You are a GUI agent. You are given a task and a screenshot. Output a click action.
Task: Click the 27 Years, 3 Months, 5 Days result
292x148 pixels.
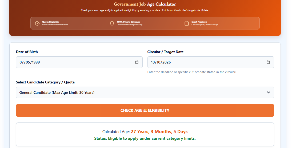coord(159,132)
